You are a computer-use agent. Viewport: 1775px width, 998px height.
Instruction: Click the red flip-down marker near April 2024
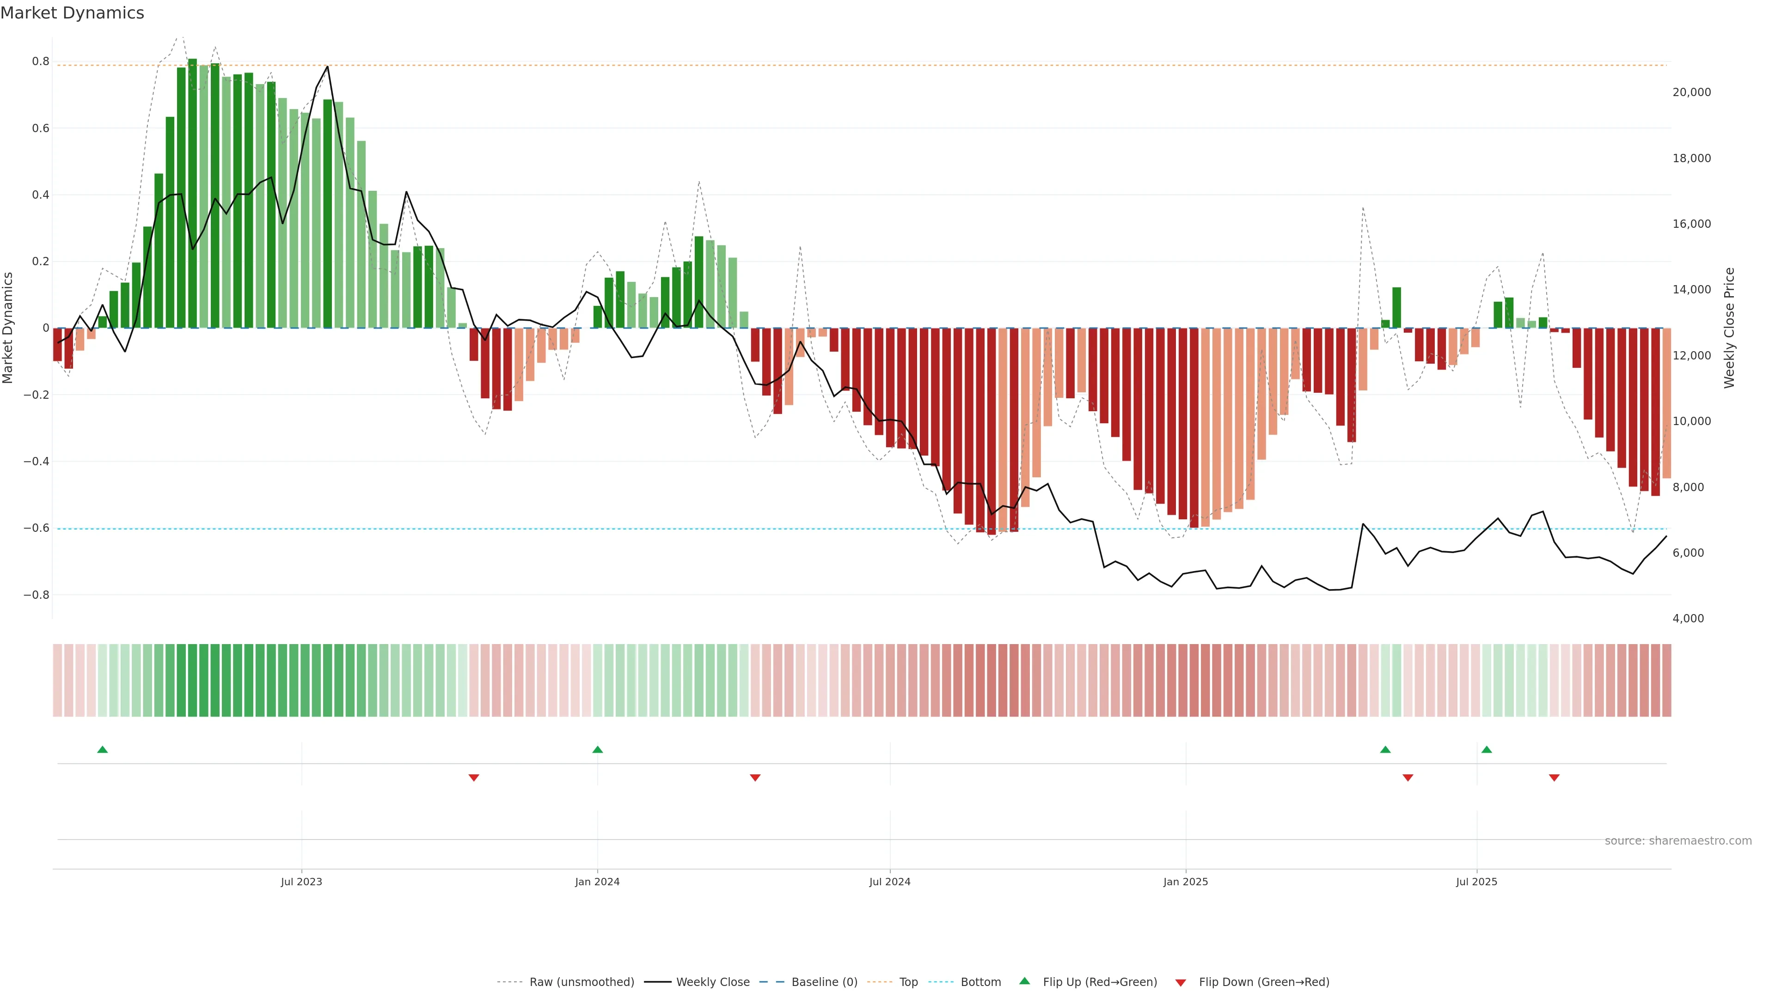point(755,778)
